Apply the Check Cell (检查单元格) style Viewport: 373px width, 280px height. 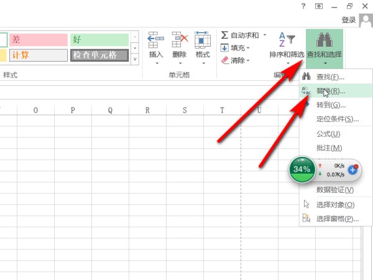point(99,55)
